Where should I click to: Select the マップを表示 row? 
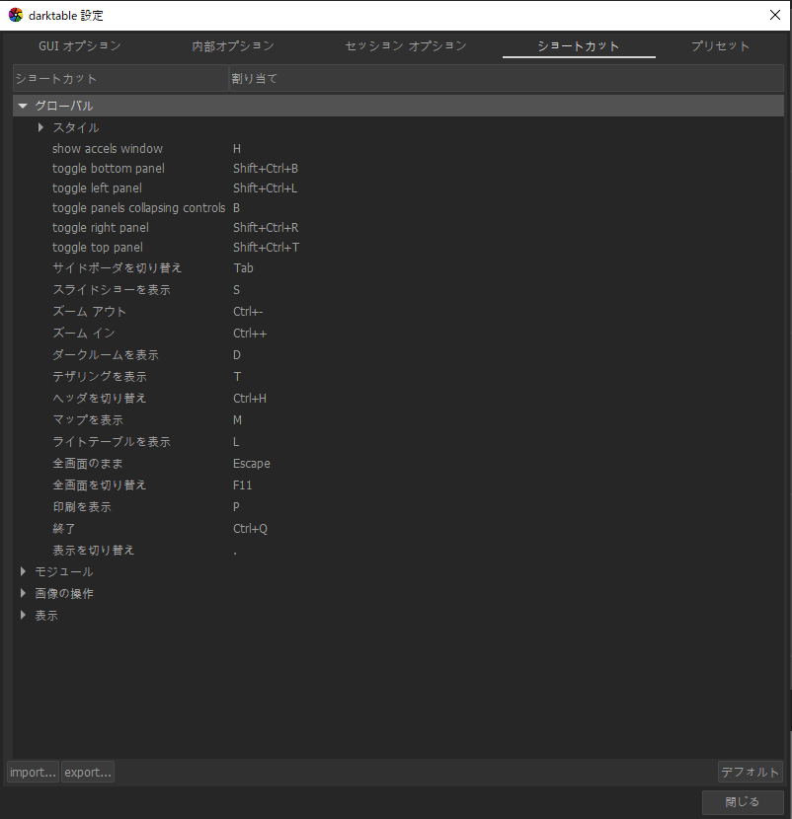click(x=398, y=420)
